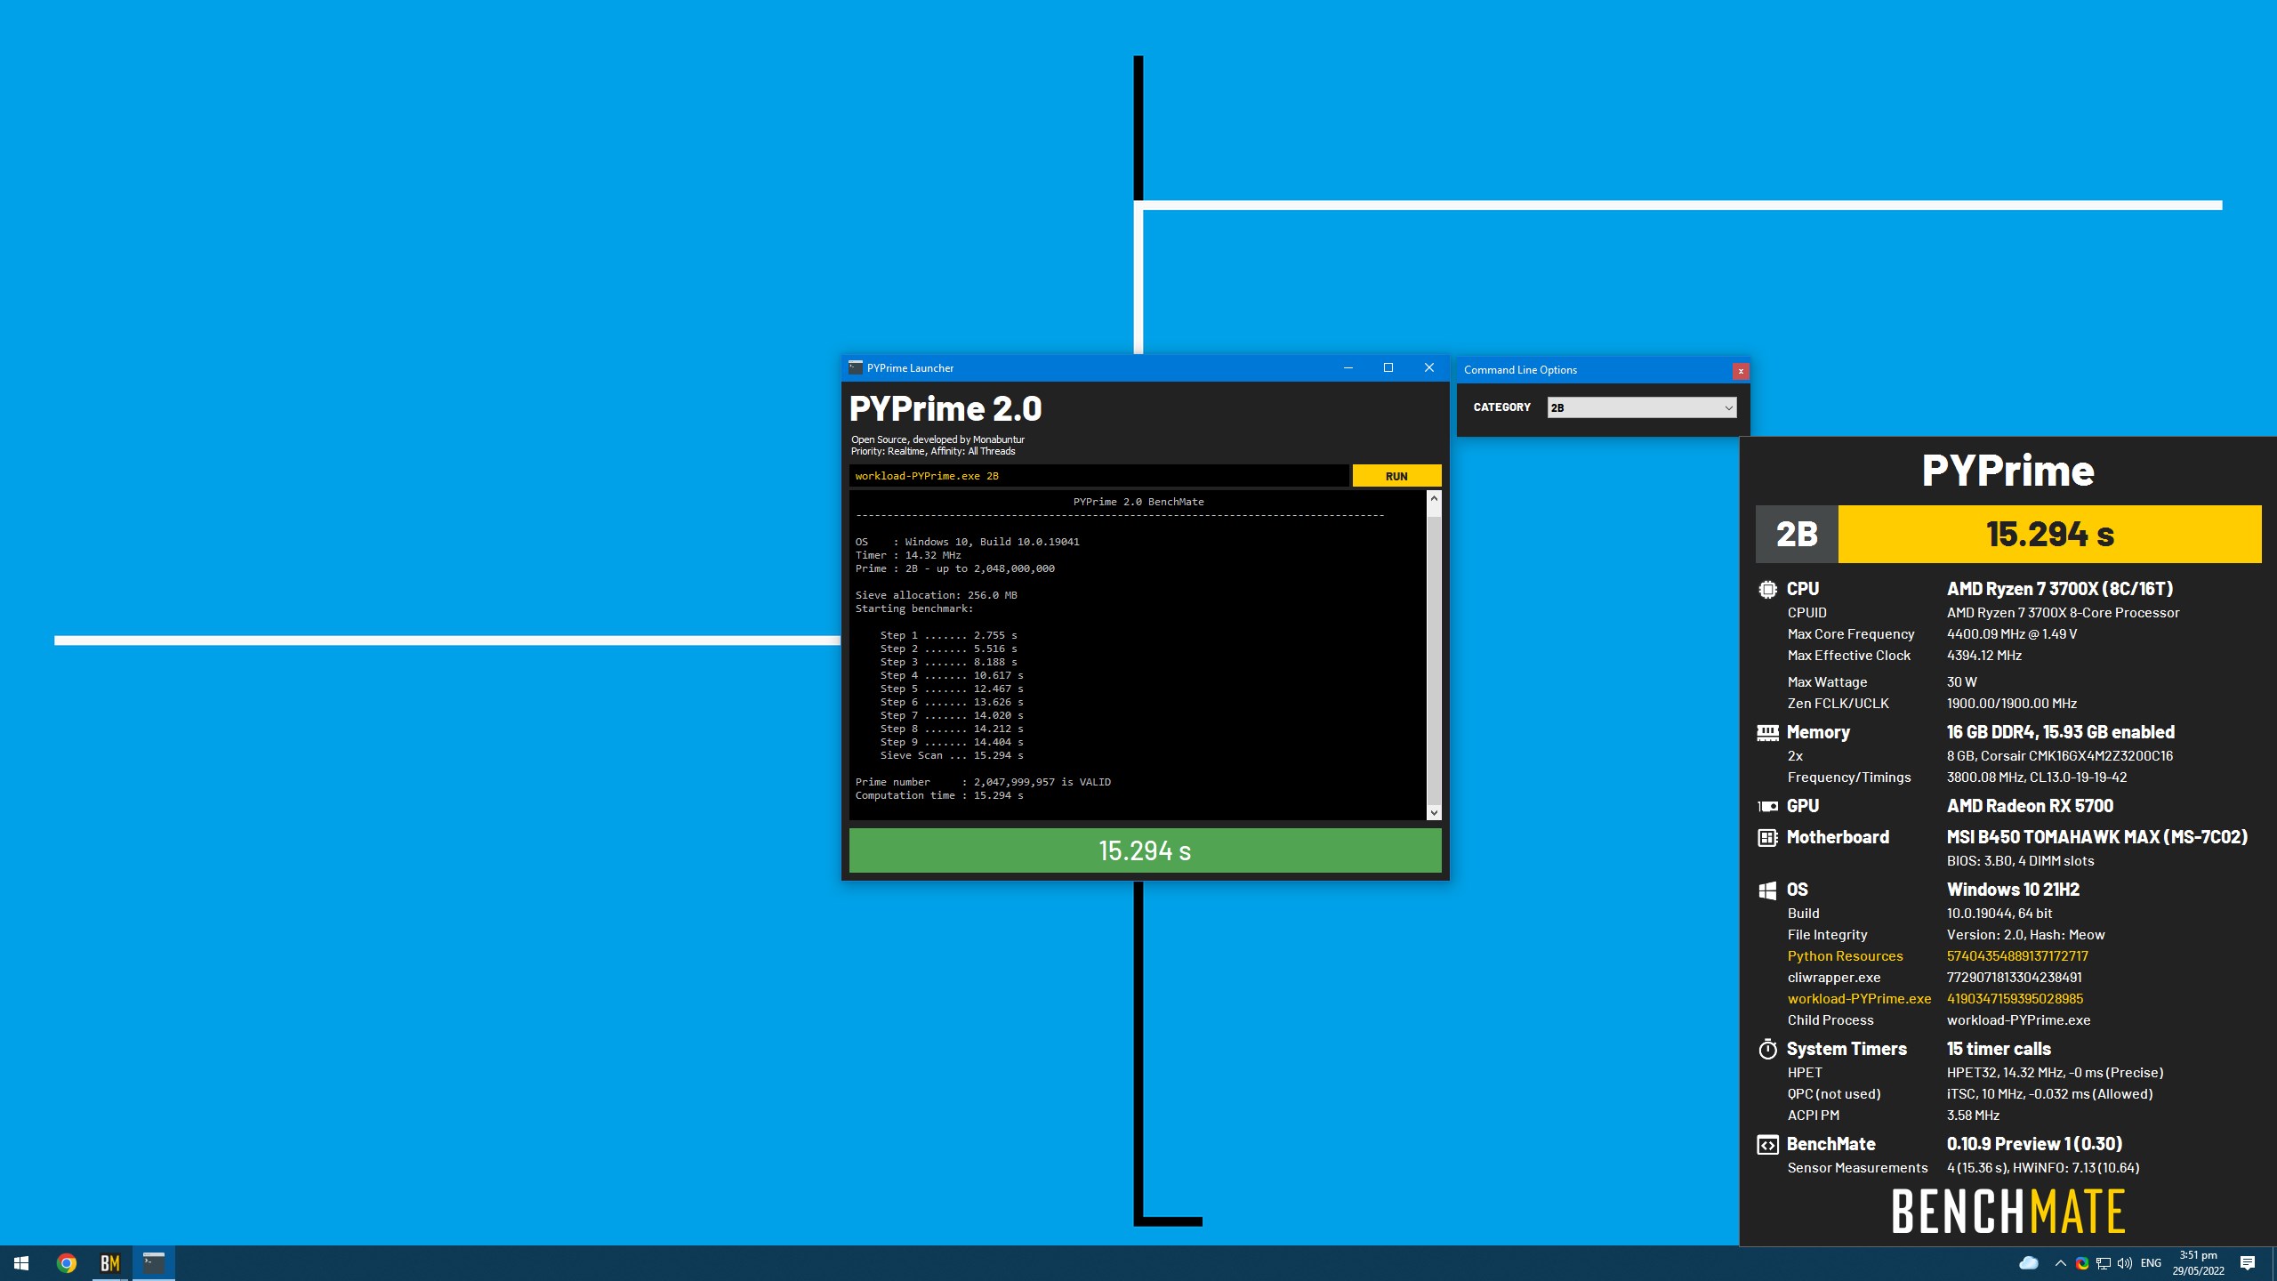Click 'Sieve Scan ... 15.294 s' console line
The height and width of the screenshot is (1281, 2277).
[x=952, y=755]
